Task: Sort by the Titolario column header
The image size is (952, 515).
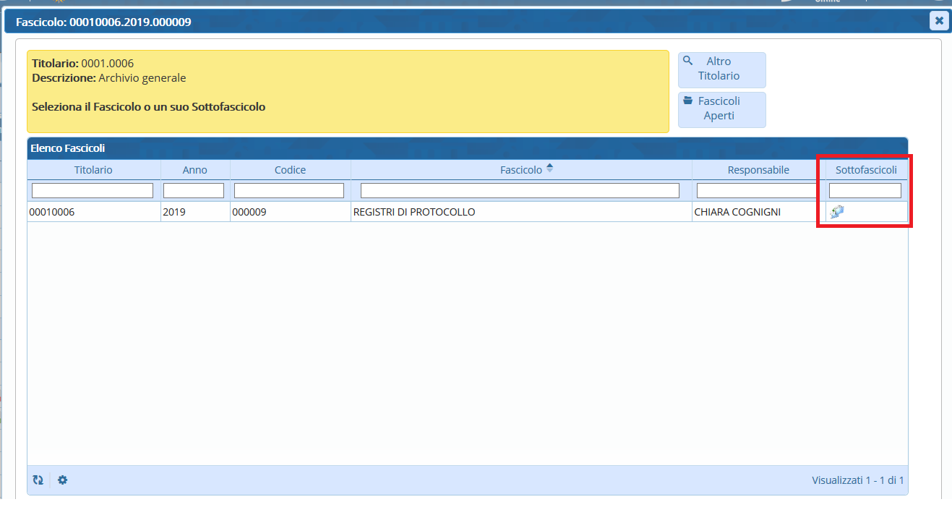Action: (x=93, y=170)
